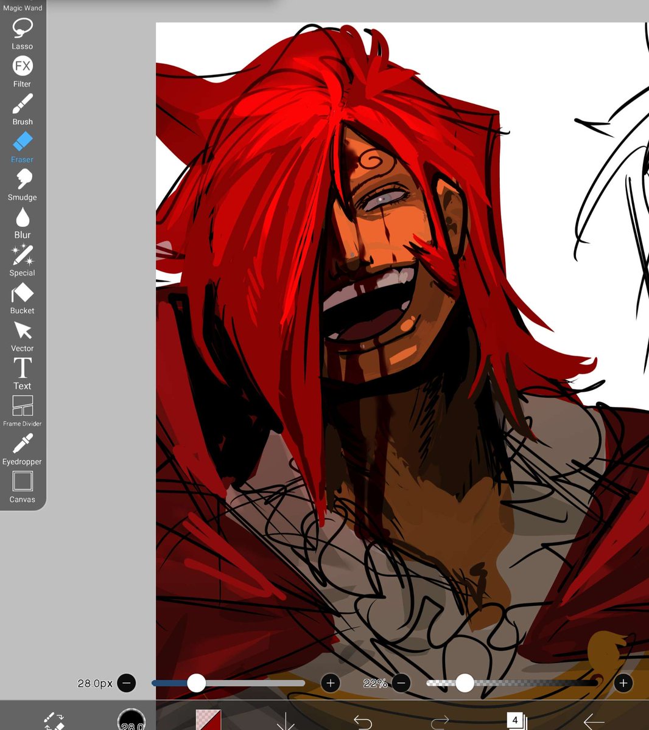Open the layers panel showing 4

coord(516,721)
